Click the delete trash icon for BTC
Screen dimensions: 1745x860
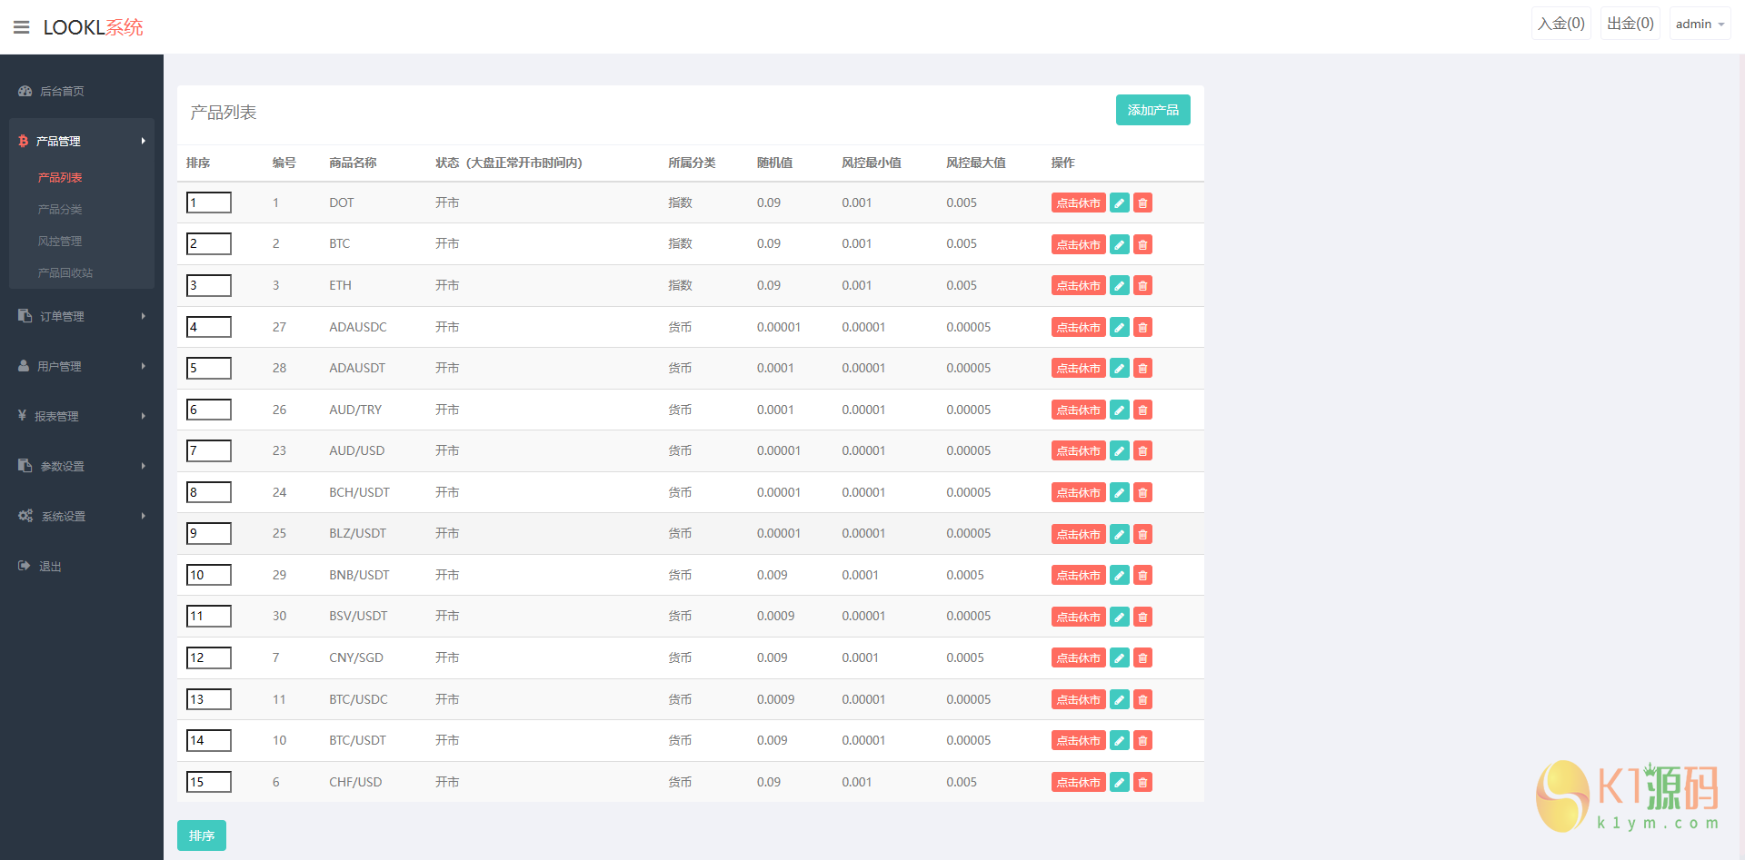coord(1142,244)
